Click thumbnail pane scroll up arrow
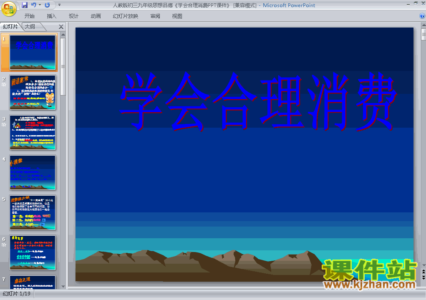Viewport: 426px width, 300px height. click(x=63, y=35)
